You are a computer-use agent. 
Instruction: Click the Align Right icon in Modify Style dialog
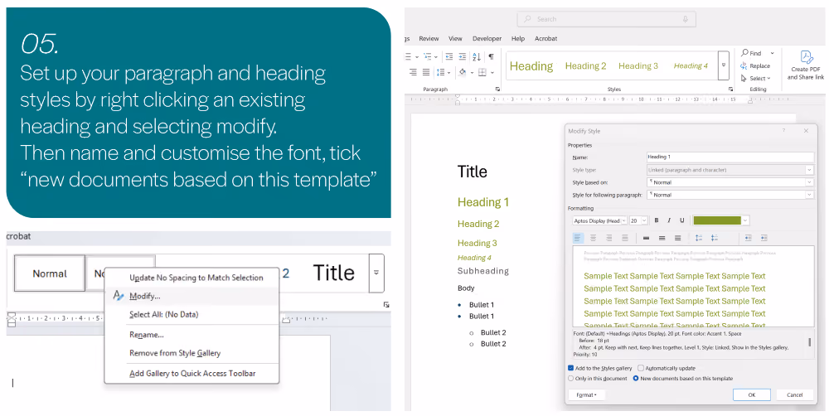[609, 239]
